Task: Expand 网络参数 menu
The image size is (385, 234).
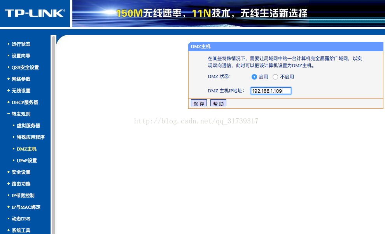Action: pyautogui.click(x=21, y=79)
